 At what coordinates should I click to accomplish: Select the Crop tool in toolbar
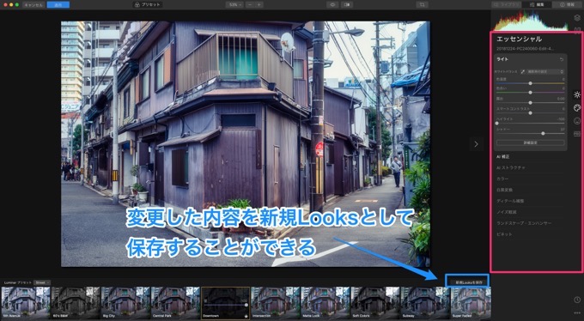422,5
